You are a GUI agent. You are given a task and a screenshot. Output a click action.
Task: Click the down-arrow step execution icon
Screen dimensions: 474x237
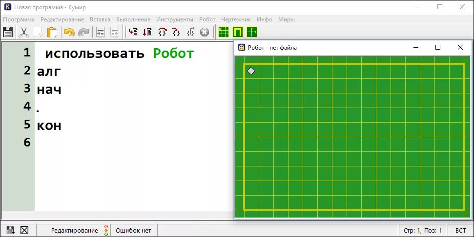click(x=147, y=32)
